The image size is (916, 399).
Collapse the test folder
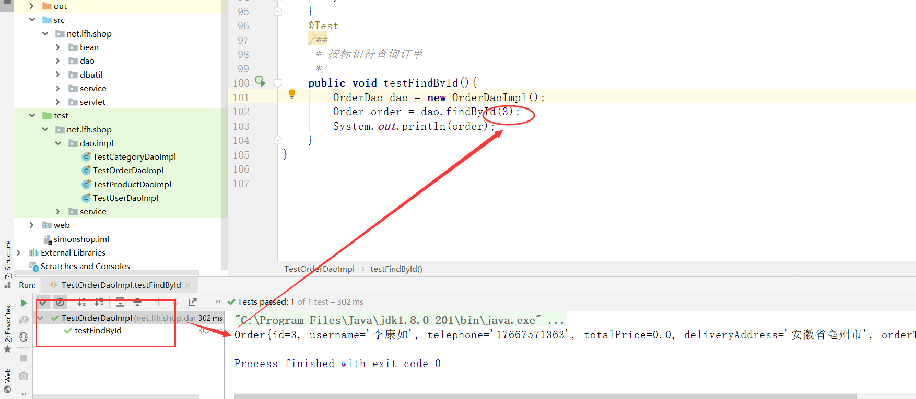32,115
